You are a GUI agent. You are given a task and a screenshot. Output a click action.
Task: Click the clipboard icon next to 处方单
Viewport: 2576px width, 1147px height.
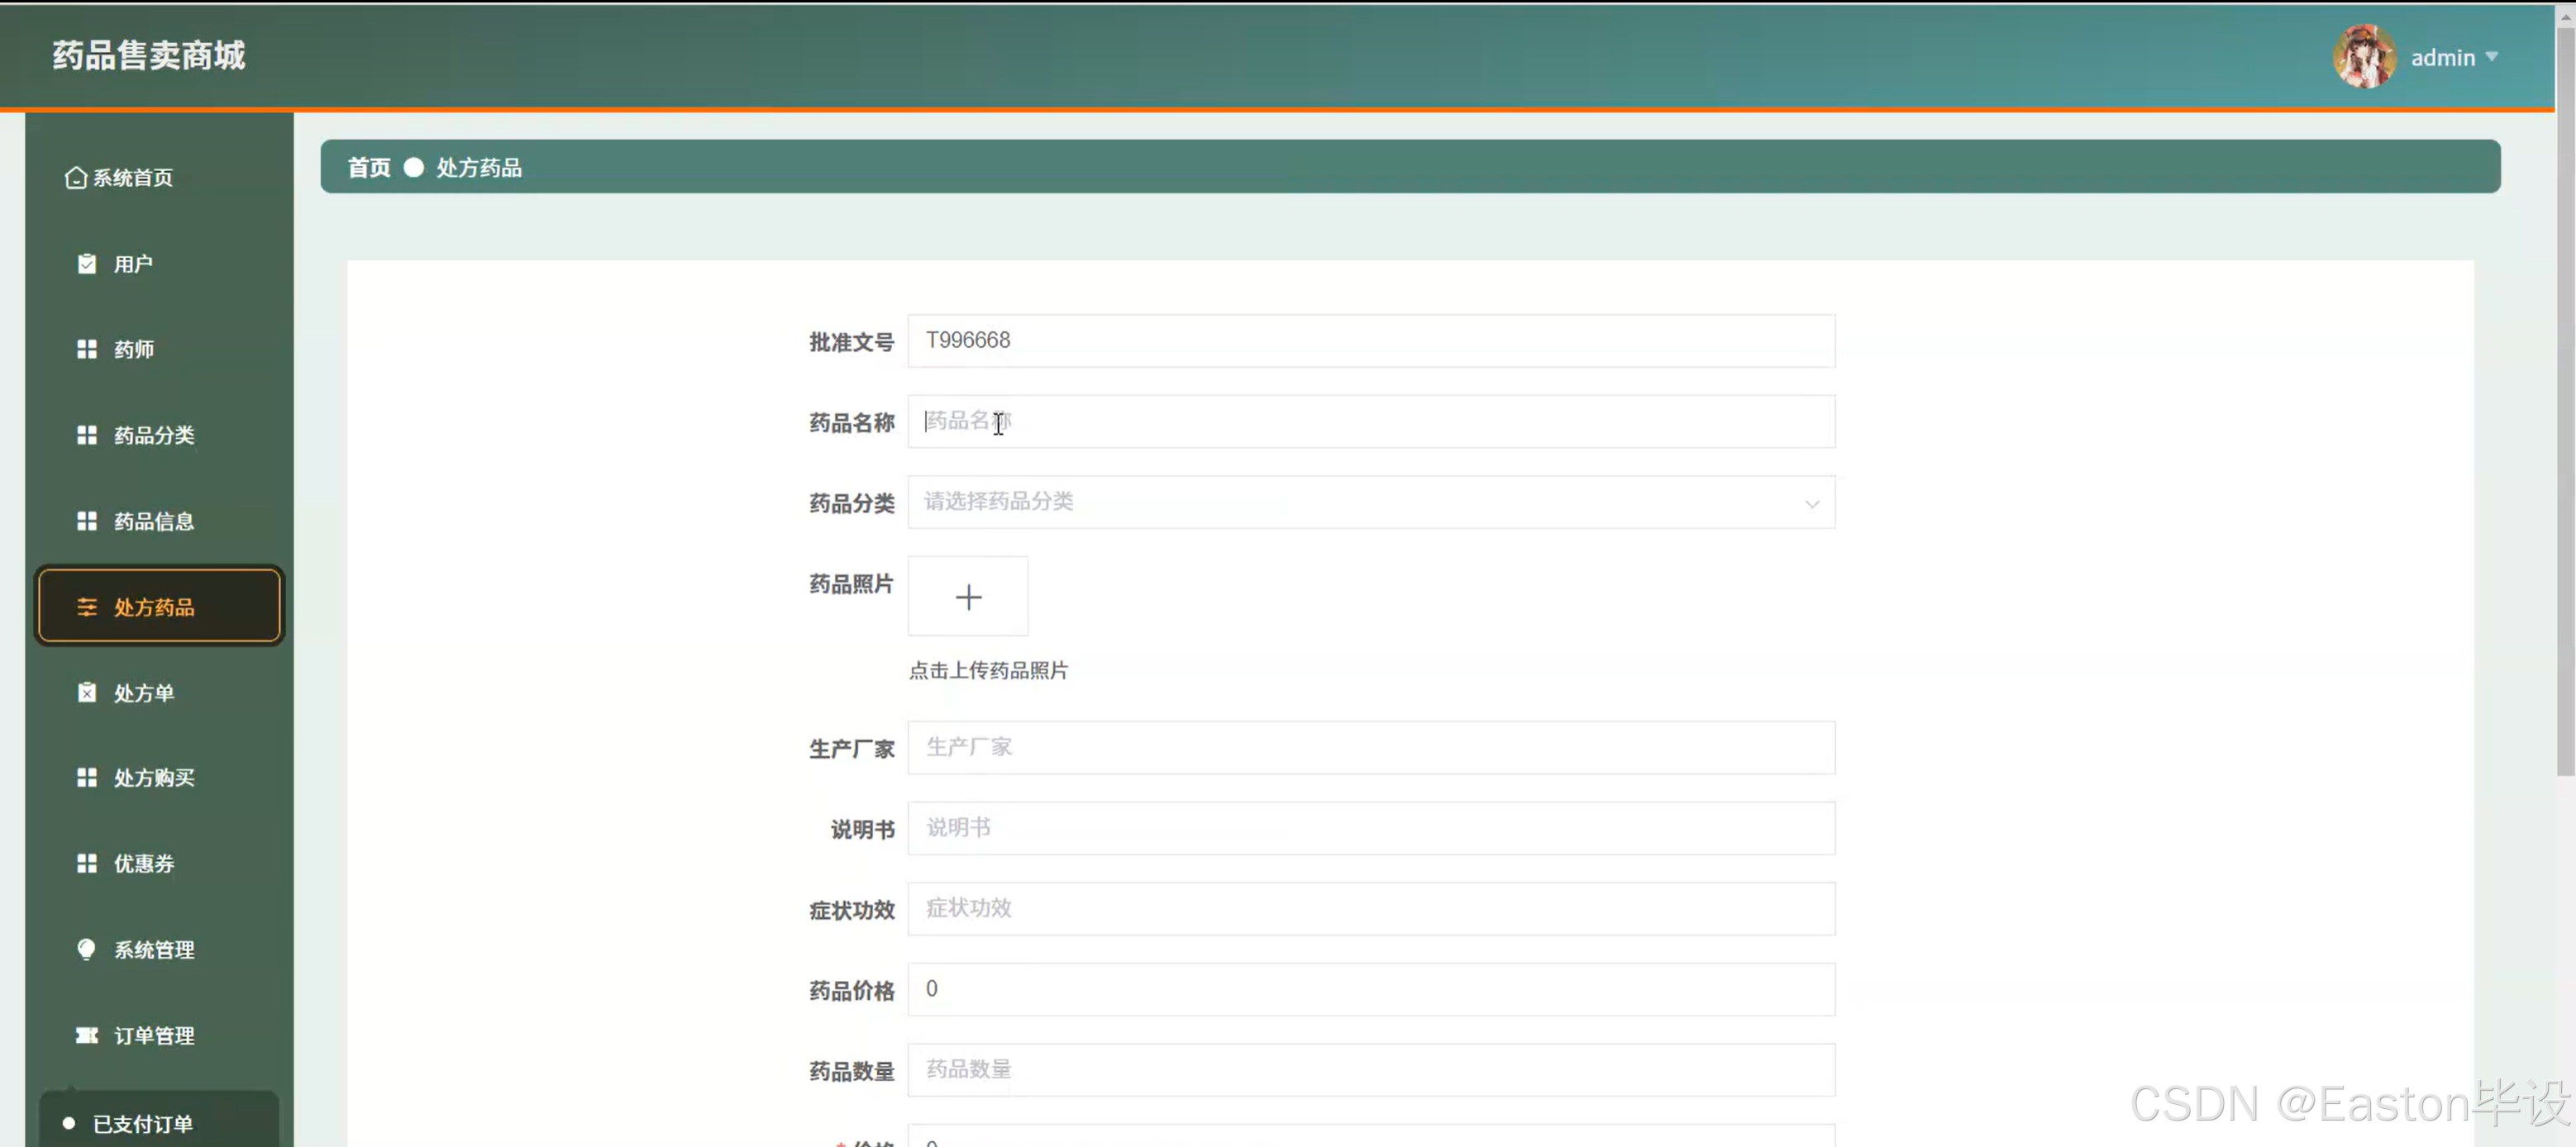click(x=87, y=693)
